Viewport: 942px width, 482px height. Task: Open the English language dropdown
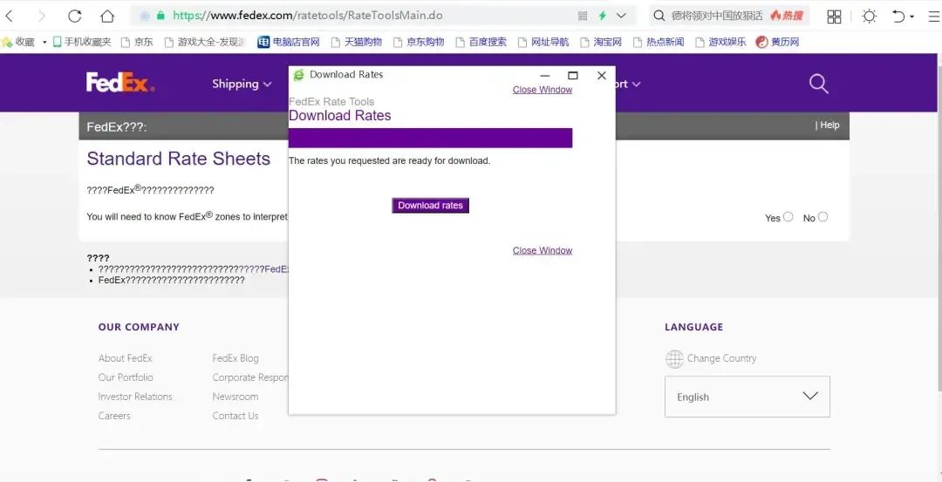[747, 397]
